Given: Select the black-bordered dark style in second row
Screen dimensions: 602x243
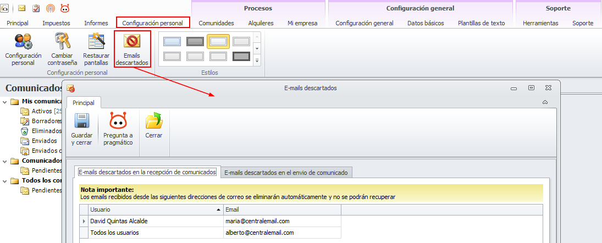Looking at the screenshot, I should [x=241, y=57].
